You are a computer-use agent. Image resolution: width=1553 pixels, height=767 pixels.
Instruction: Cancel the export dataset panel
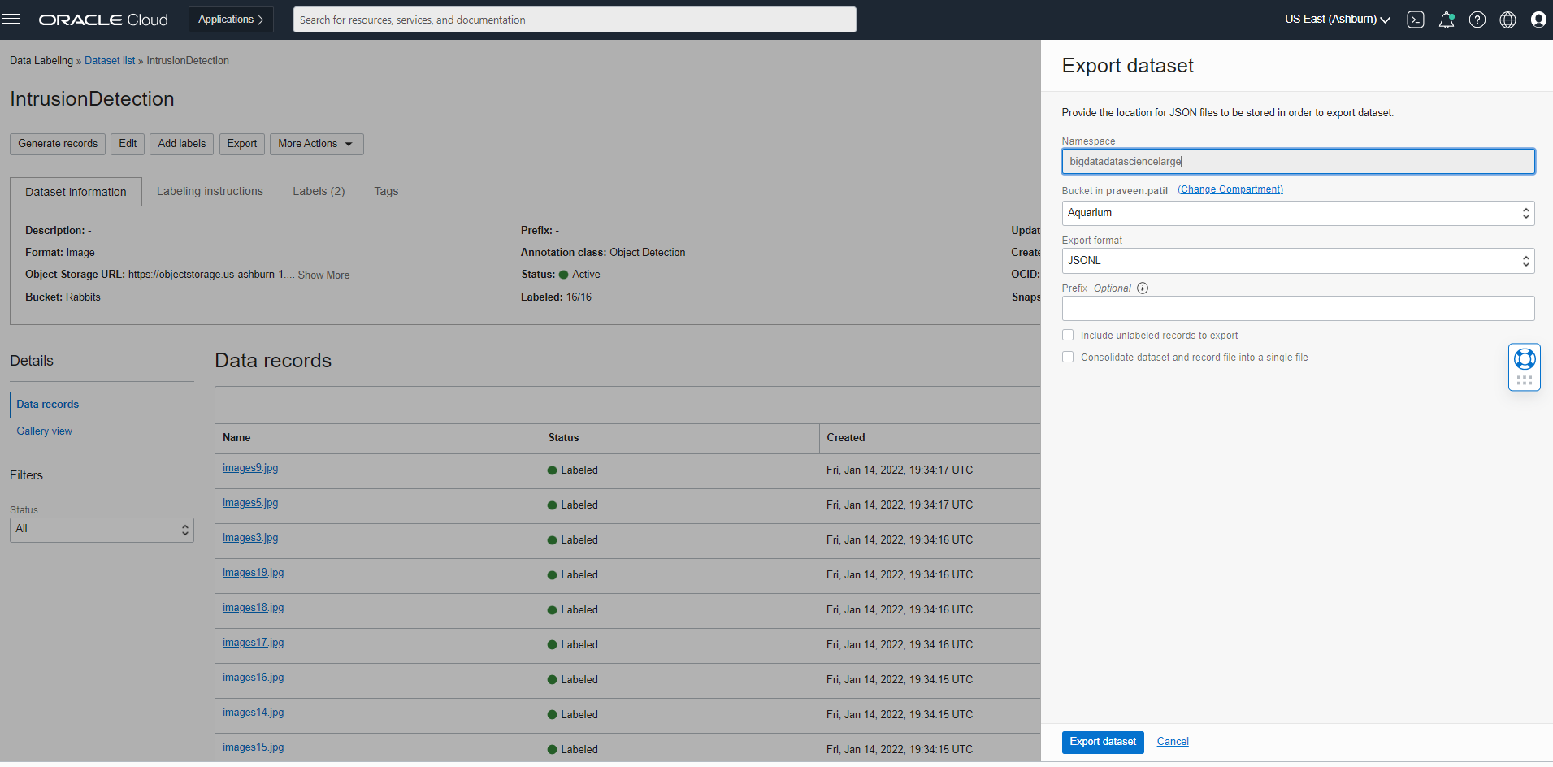pos(1173,742)
